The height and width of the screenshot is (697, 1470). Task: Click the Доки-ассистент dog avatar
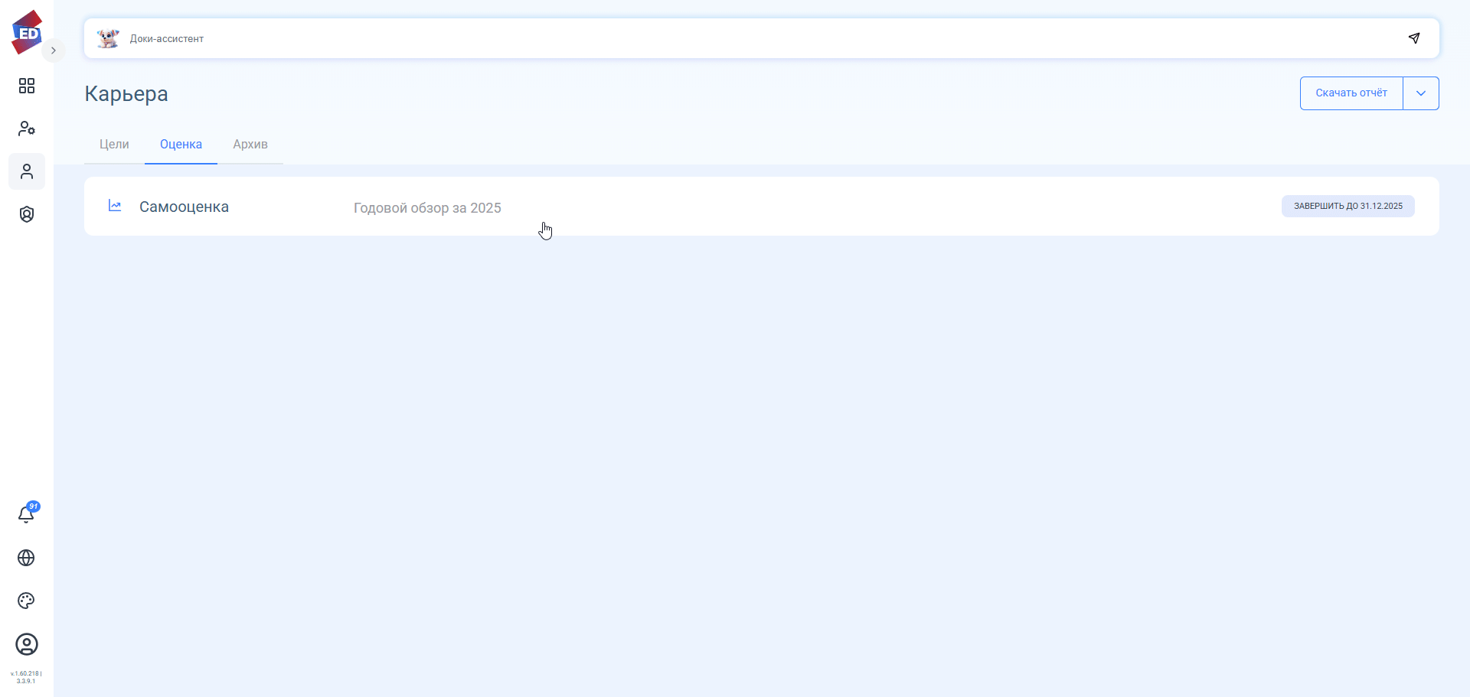click(x=108, y=38)
